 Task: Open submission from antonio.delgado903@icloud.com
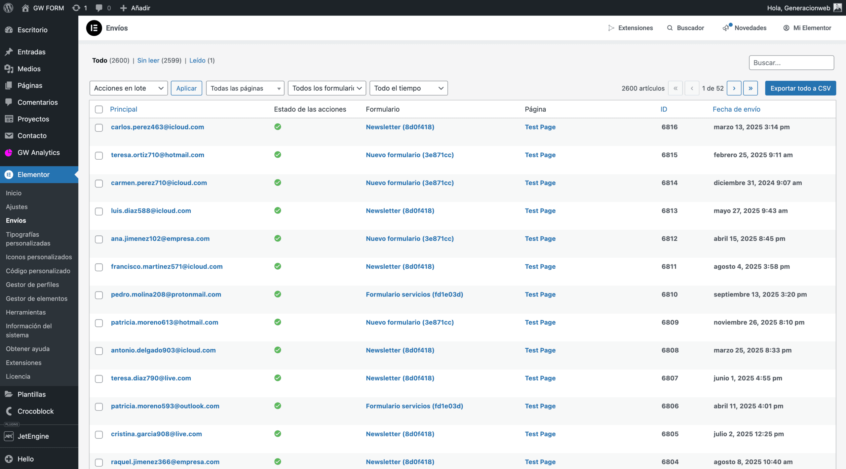pos(163,350)
